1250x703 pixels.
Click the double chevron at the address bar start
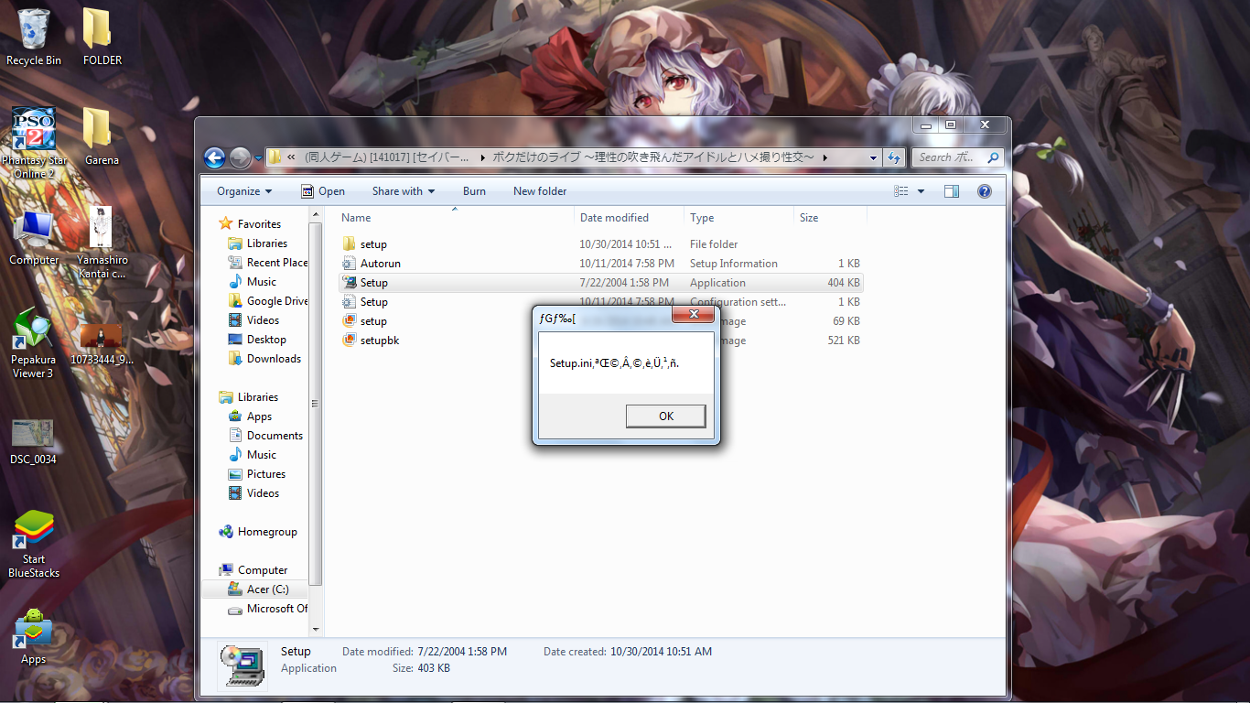(x=291, y=157)
